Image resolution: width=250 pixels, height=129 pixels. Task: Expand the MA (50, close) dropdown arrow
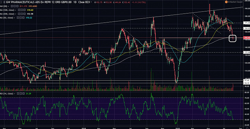[14, 18]
